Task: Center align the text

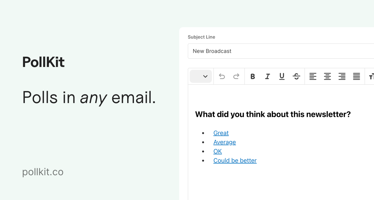Action: click(x=327, y=76)
